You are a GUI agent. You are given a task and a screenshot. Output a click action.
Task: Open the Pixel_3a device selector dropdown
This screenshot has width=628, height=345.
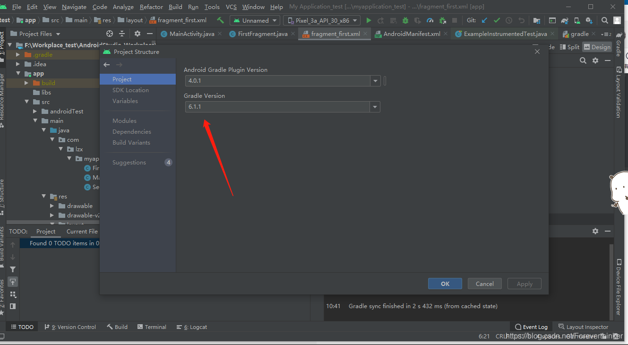tap(321, 20)
